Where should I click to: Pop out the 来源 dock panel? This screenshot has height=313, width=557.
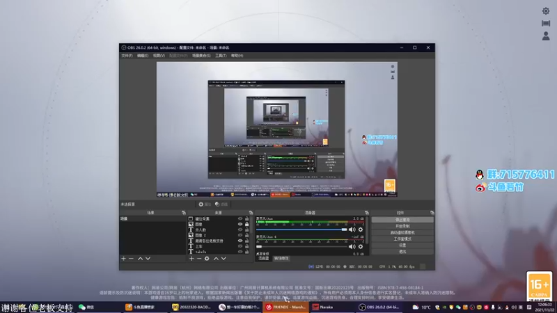click(x=251, y=213)
